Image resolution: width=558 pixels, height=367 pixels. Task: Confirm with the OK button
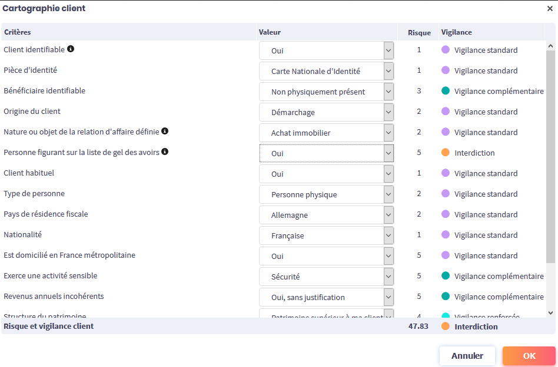pos(529,356)
